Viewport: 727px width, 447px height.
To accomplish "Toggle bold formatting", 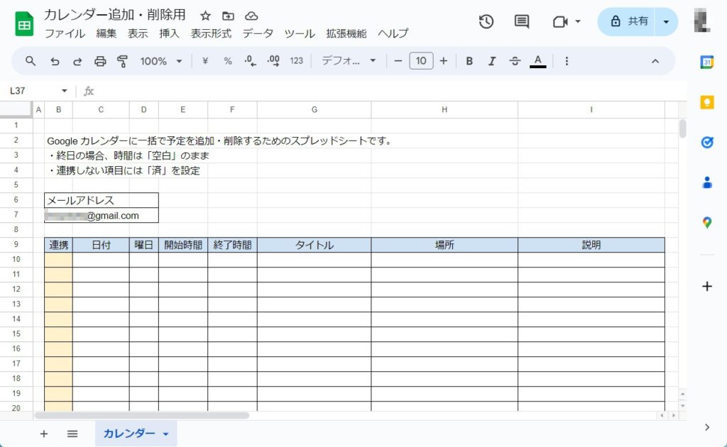I will tap(469, 61).
